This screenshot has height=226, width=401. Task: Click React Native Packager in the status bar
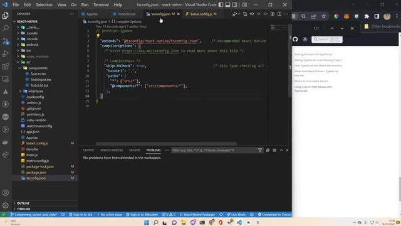pos(197,215)
